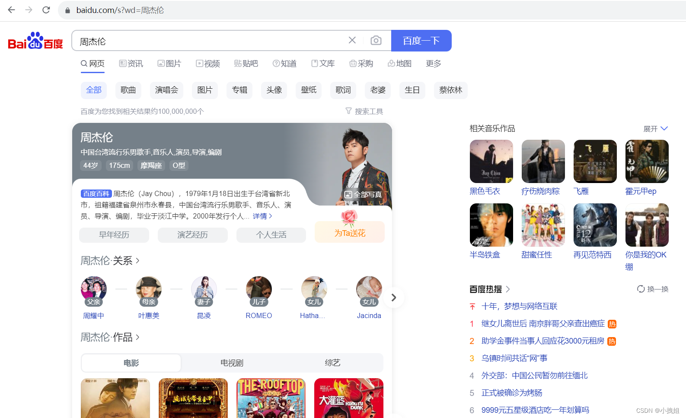Switch to 视频 search tab
The width and height of the screenshot is (686, 418).
point(208,64)
